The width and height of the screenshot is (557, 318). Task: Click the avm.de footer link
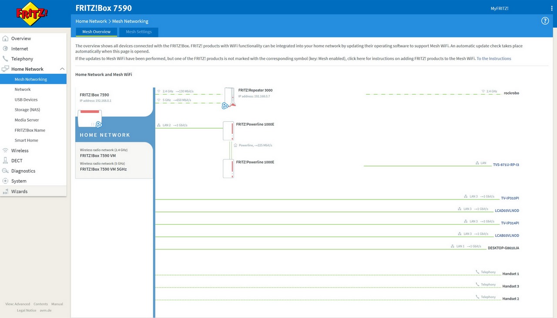pyautogui.click(x=46, y=310)
